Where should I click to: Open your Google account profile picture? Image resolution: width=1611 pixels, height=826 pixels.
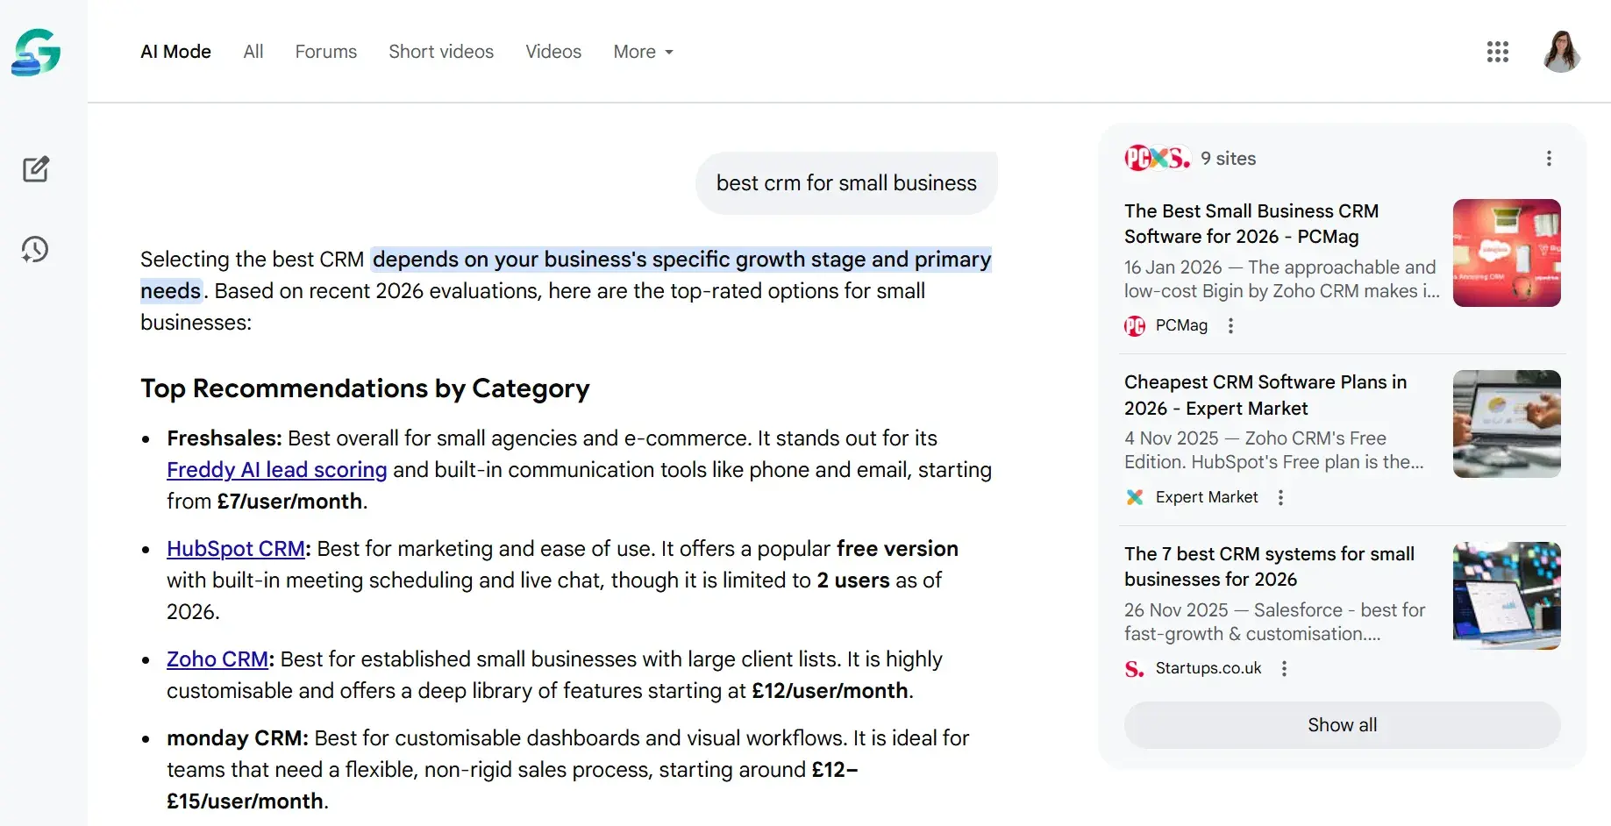tap(1561, 52)
